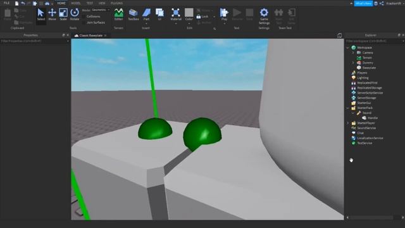Click the Players icon in Explorer
Viewport: 405px width, 228px height.
354,73
